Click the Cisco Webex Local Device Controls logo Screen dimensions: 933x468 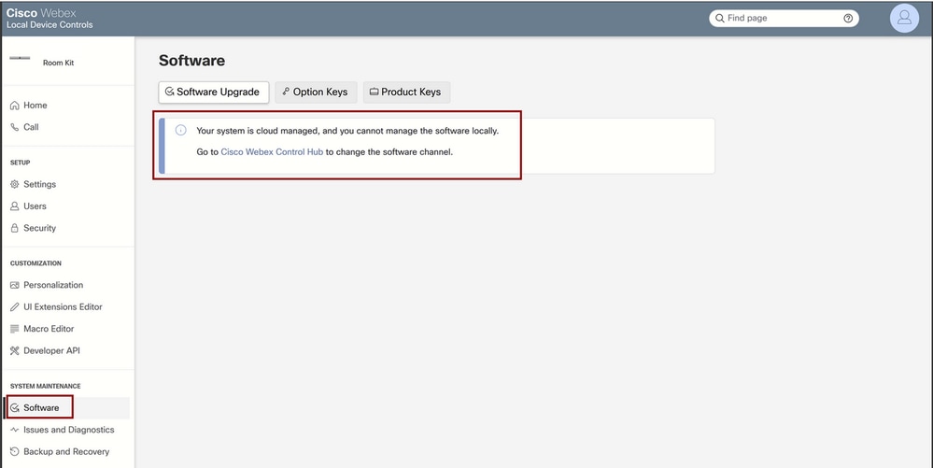coord(49,19)
